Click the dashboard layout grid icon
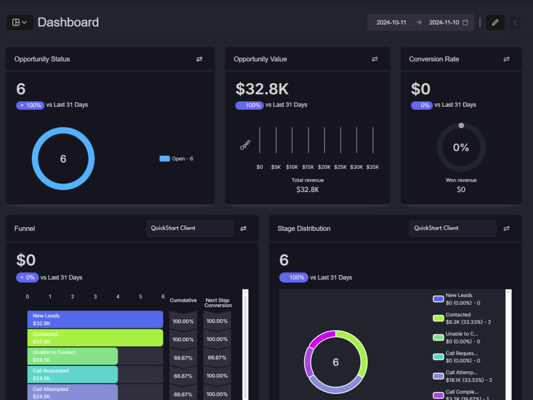Viewport: 533px width, 400px height. (x=16, y=22)
